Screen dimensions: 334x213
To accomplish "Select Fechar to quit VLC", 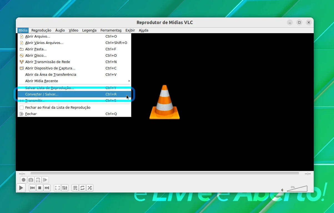I will point(74,114).
